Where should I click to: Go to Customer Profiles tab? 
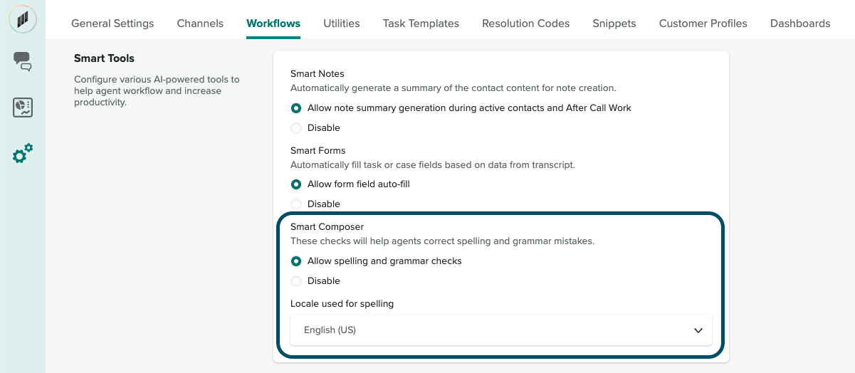tap(703, 23)
